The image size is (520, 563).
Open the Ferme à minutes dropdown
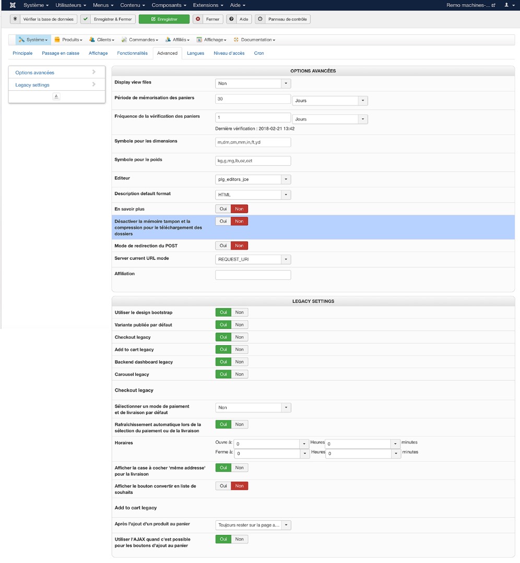coord(363,454)
